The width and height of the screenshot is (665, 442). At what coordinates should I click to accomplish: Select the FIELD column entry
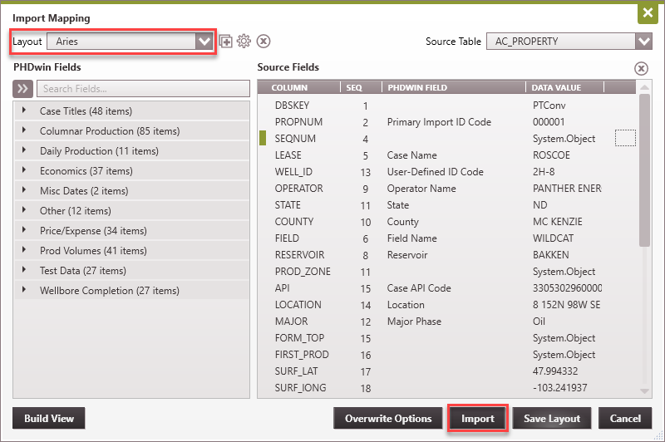(287, 238)
